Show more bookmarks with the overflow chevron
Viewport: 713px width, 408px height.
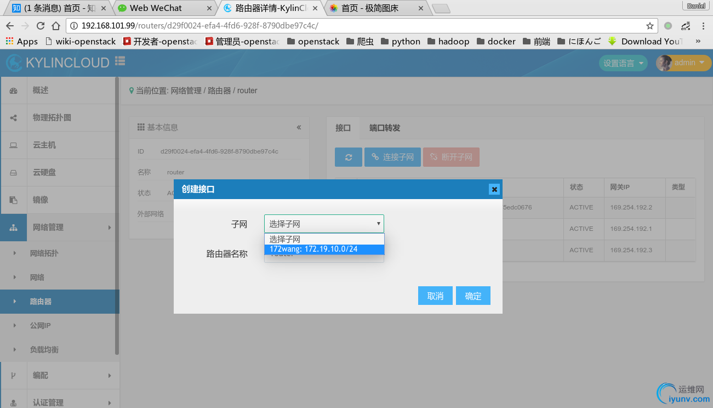698,41
